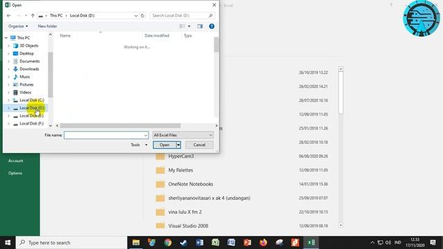Expand the Desktop tree node
The width and height of the screenshot is (443, 249).
tap(8, 53)
